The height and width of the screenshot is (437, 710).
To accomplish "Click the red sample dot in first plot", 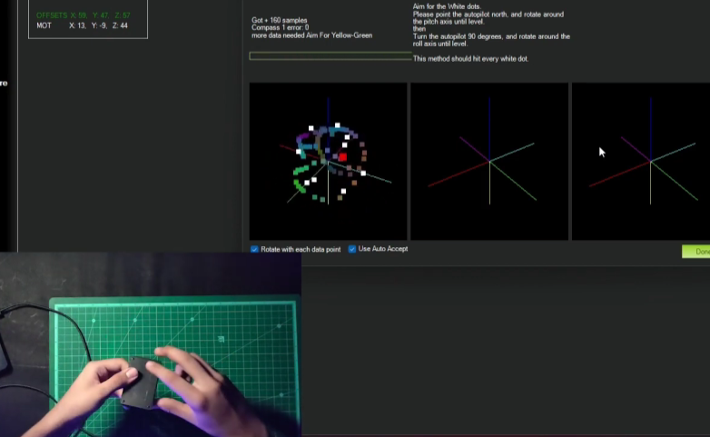I will tap(343, 157).
